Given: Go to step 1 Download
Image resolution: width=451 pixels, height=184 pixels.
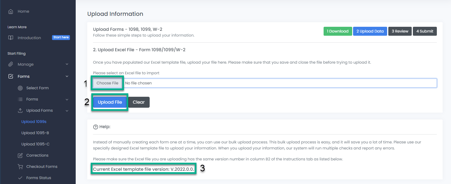Looking at the screenshot, I should pyautogui.click(x=337, y=31).
